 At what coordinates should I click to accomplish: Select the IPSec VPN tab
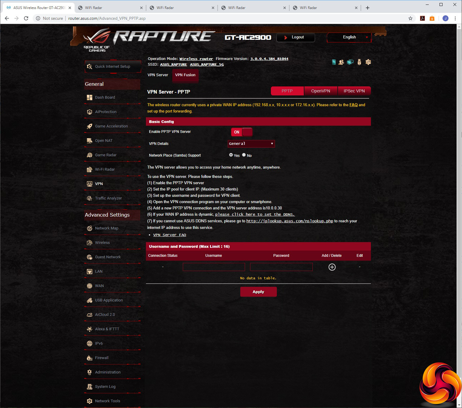coord(354,91)
